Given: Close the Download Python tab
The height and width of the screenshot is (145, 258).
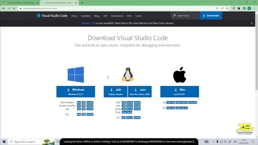Looking at the screenshot, I should click(x=37, y=3).
